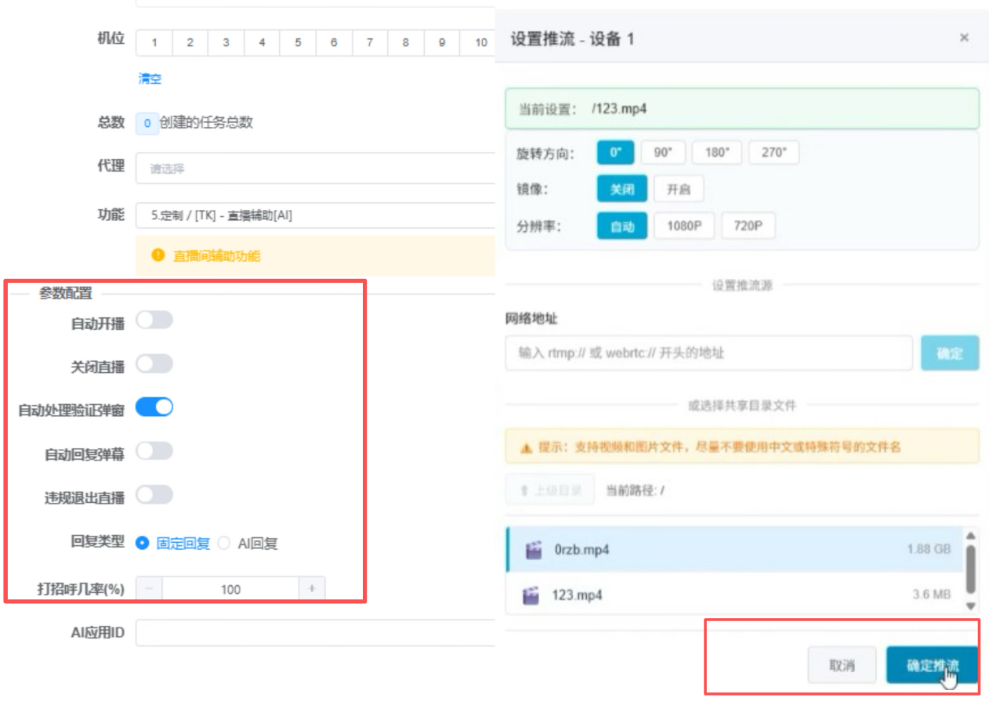Viewport: 989px width, 705px height.
Task: Click the 确定推流 button to confirm streaming
Action: tap(932, 662)
